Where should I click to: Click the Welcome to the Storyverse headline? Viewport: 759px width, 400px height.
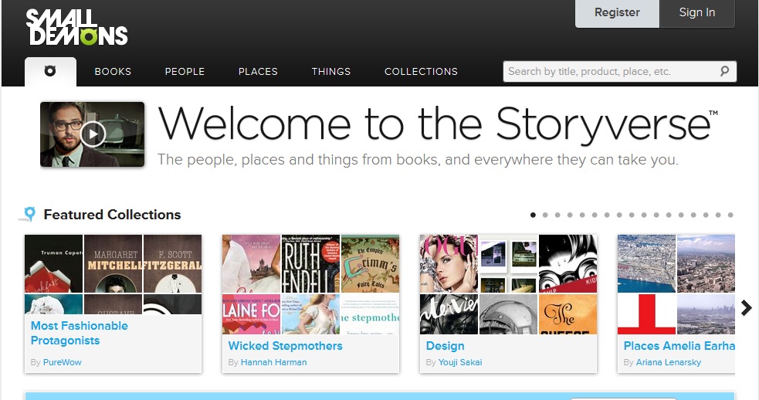(x=438, y=124)
